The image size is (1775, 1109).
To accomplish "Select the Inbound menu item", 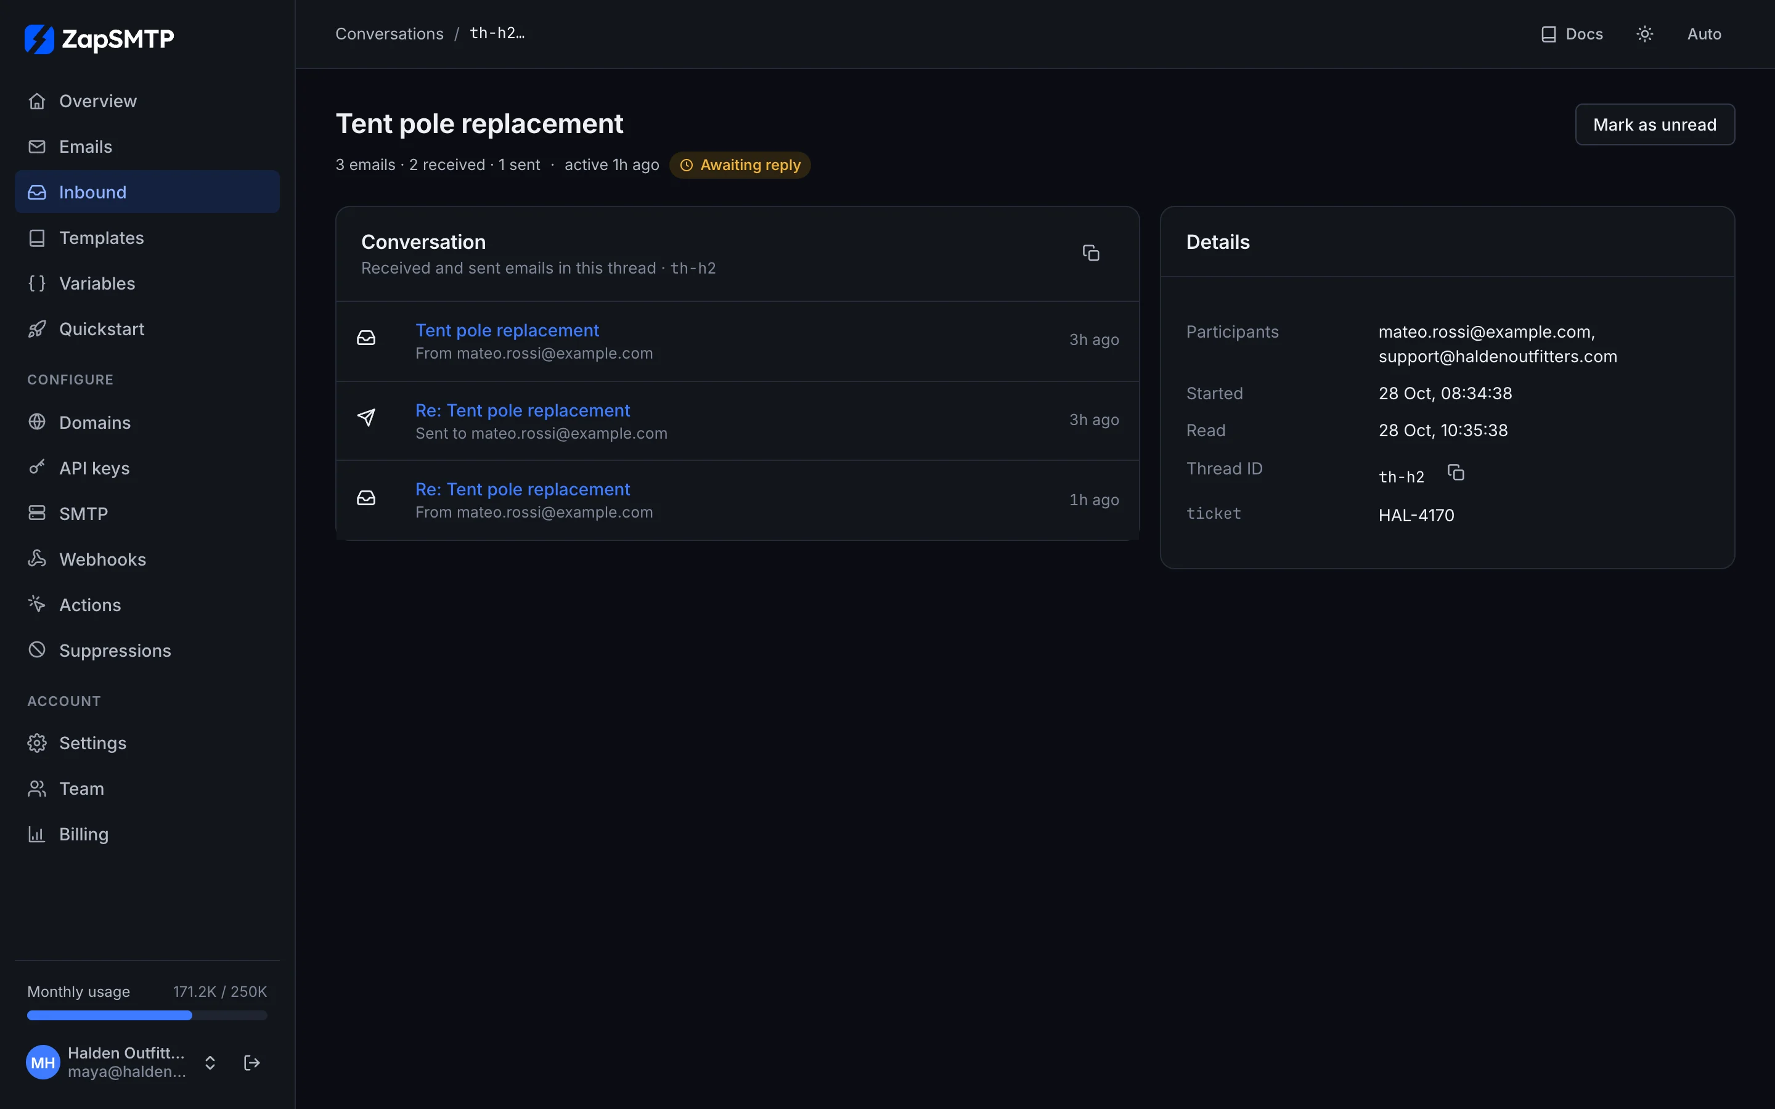I will click(x=147, y=192).
